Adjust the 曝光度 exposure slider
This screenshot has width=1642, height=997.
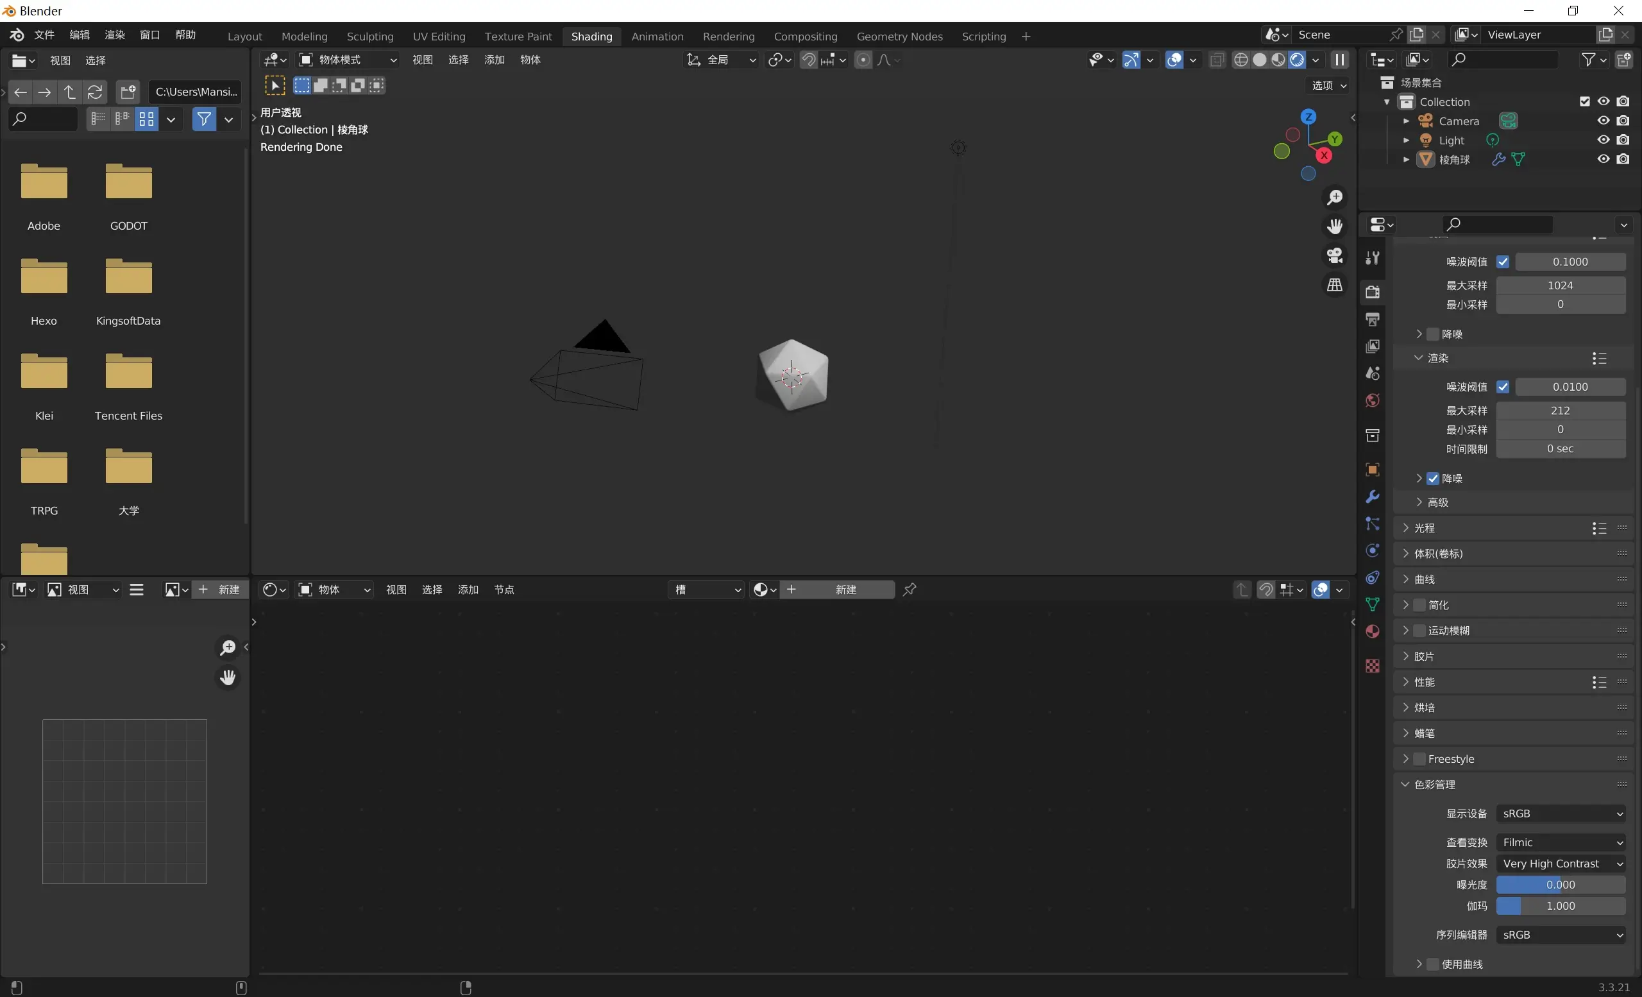click(x=1560, y=885)
